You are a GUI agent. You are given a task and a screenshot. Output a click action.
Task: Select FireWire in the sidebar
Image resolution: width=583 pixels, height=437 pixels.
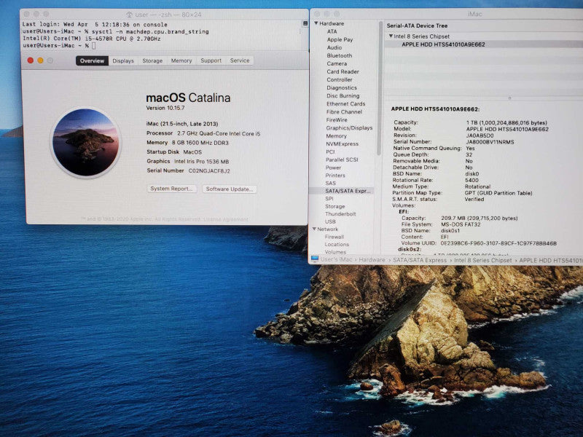click(337, 119)
